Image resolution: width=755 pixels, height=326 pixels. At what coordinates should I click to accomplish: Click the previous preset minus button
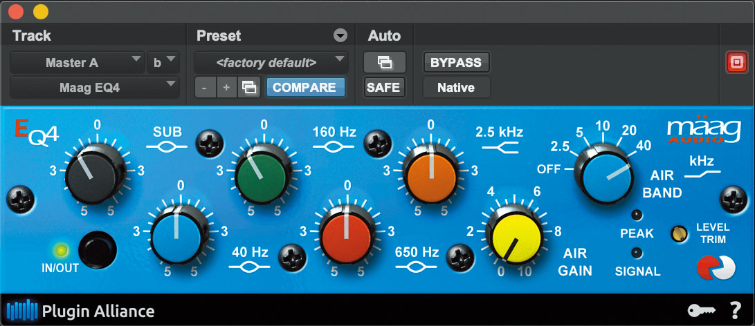click(206, 88)
